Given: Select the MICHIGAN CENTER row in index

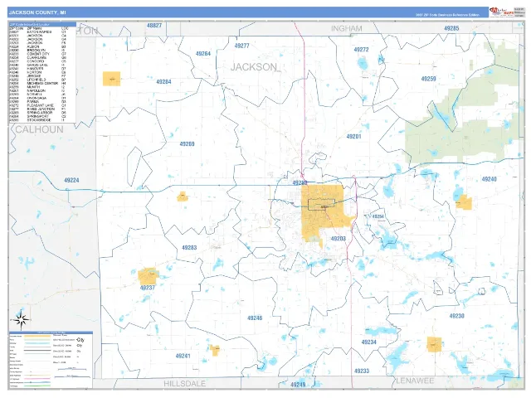Looking at the screenshot, I should pos(39,83).
